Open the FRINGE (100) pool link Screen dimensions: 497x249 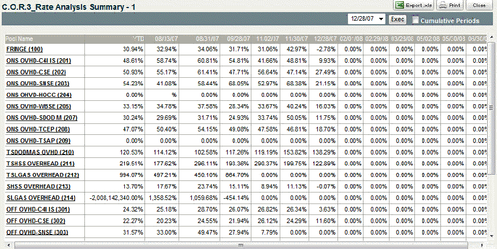point(24,49)
